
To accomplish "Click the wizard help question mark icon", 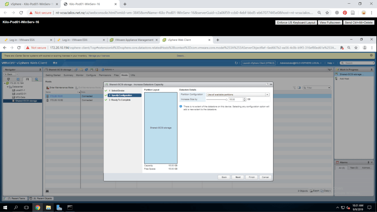I will click(x=267, y=84).
